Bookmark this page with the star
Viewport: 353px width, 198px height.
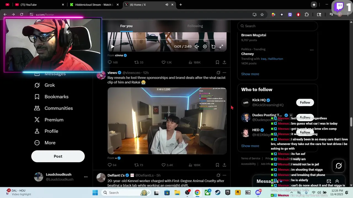point(262,15)
